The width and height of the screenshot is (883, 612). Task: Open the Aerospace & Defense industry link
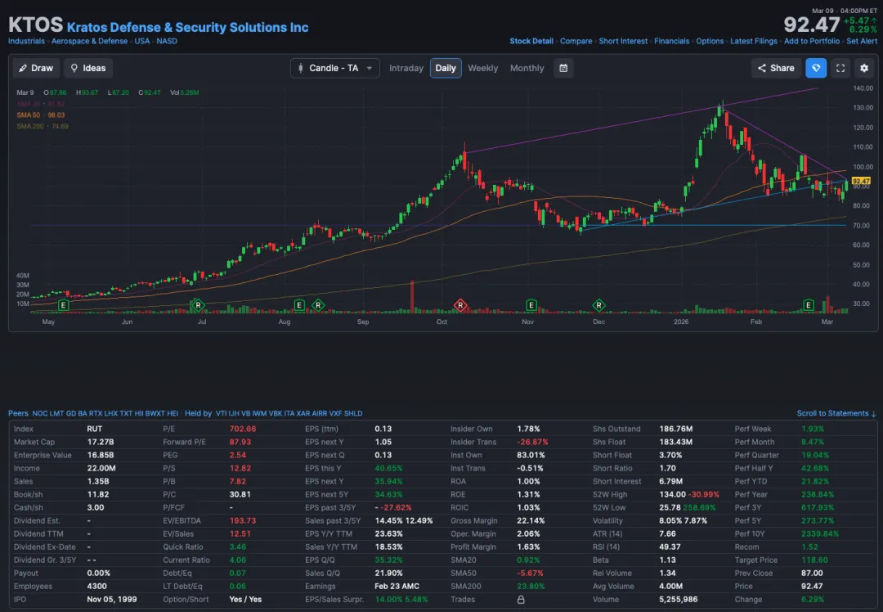90,41
